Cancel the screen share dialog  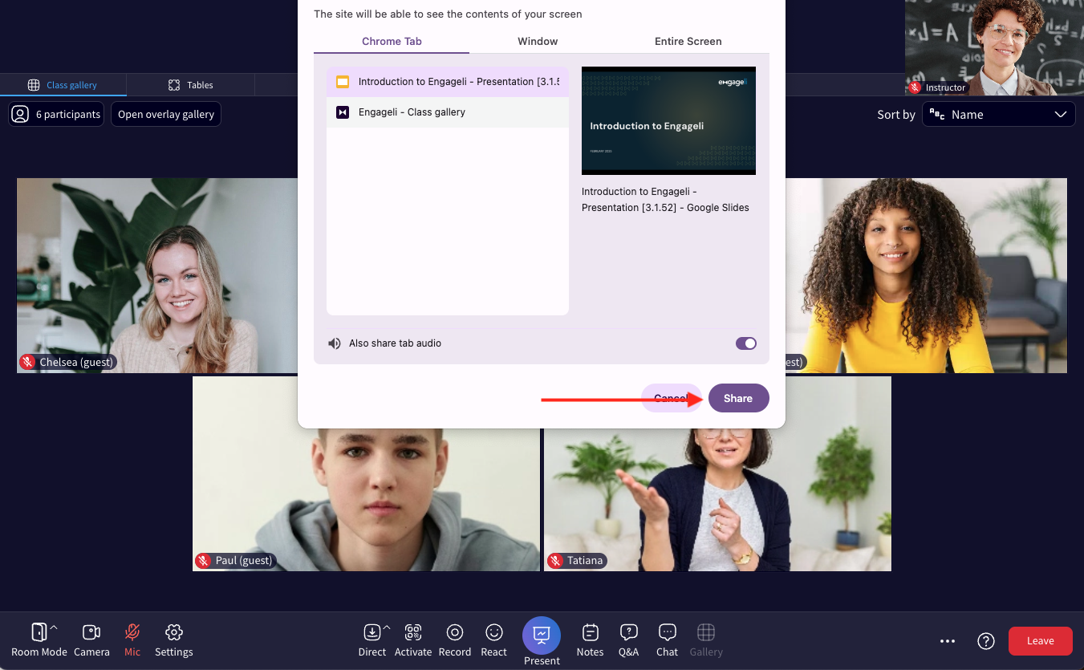pyautogui.click(x=672, y=399)
